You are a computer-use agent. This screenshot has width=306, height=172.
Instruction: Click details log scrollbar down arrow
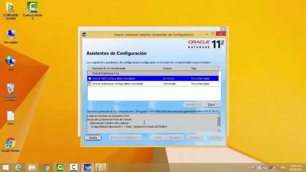pyautogui.click(x=219, y=130)
